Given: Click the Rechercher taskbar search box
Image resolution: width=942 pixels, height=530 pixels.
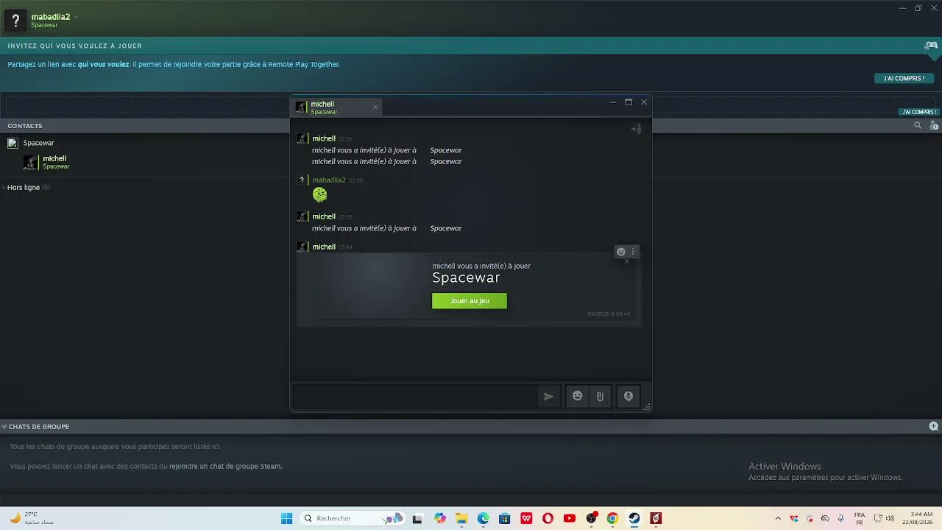Looking at the screenshot, I should [x=353, y=518].
